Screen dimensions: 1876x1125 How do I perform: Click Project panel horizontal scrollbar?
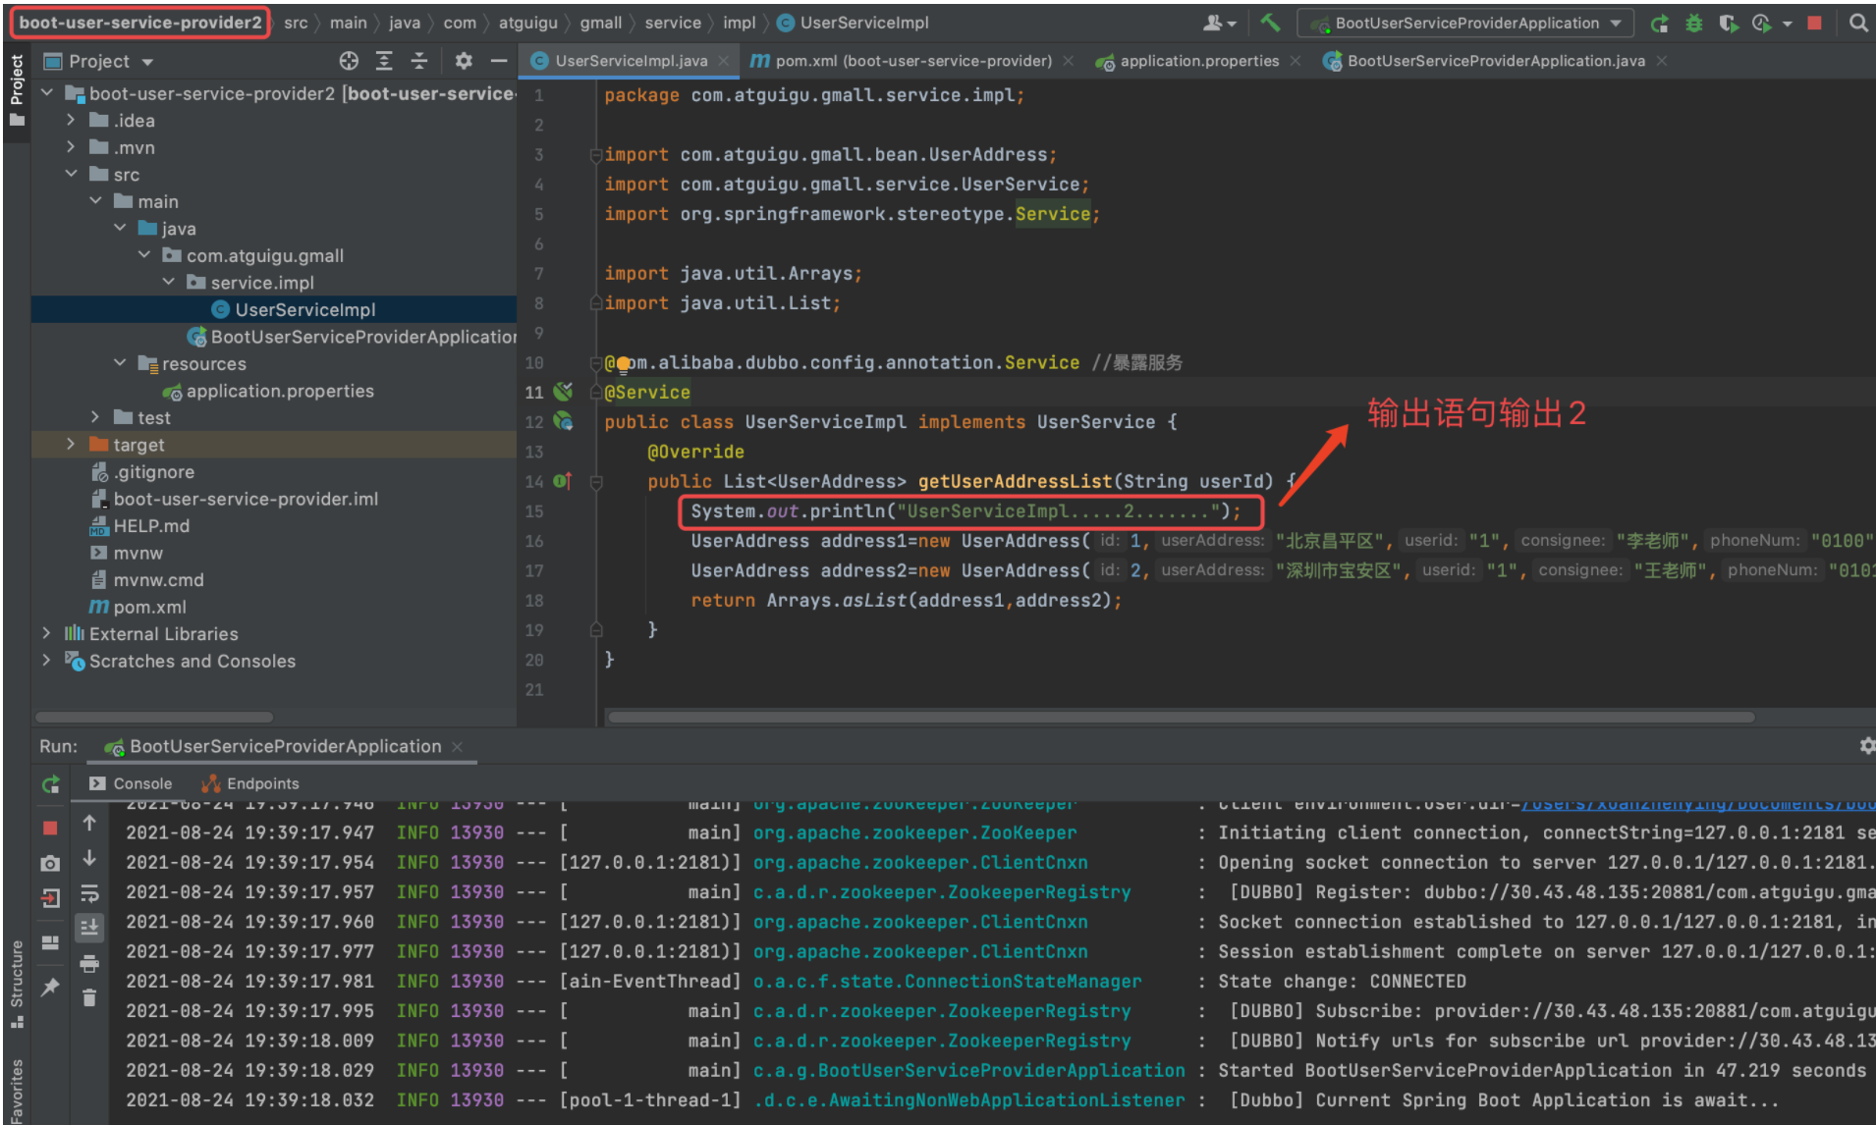tap(155, 717)
